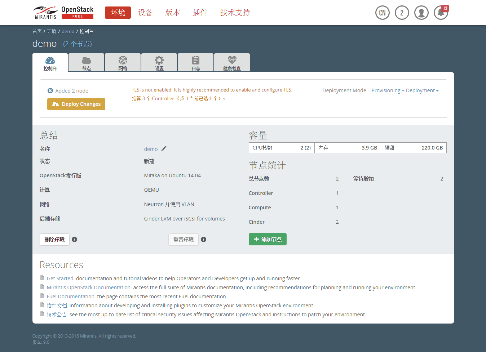Click the 等待增加 pending addition label

tap(363, 179)
